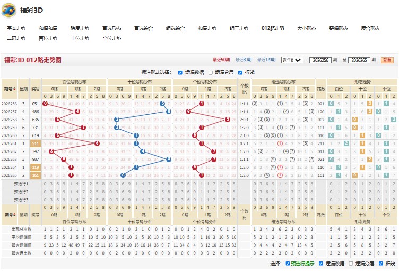
Task: Go to 十位走势 chart
Action: 80,38
